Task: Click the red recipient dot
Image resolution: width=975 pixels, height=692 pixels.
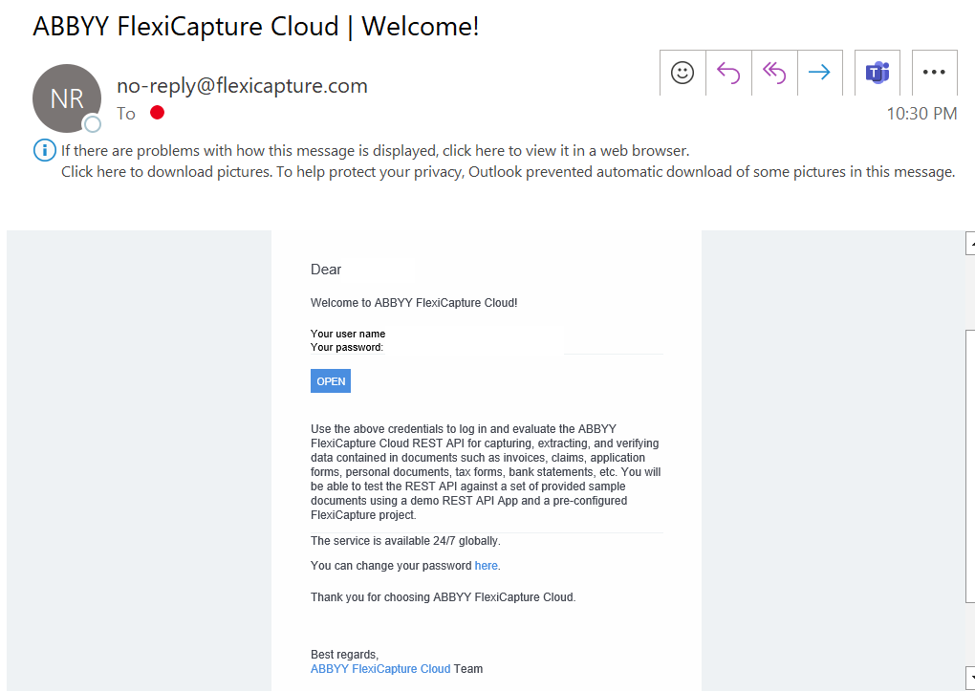Action: [158, 113]
